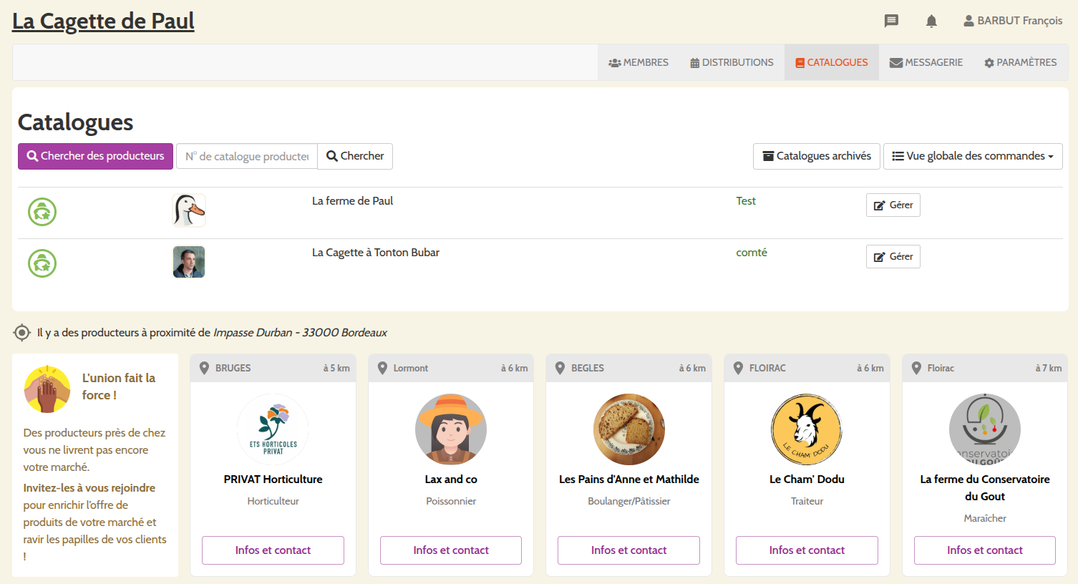The image size is (1078, 584).
Task: Click the green badge icon beside La Cagette à Tonton Bubar
Action: [42, 263]
